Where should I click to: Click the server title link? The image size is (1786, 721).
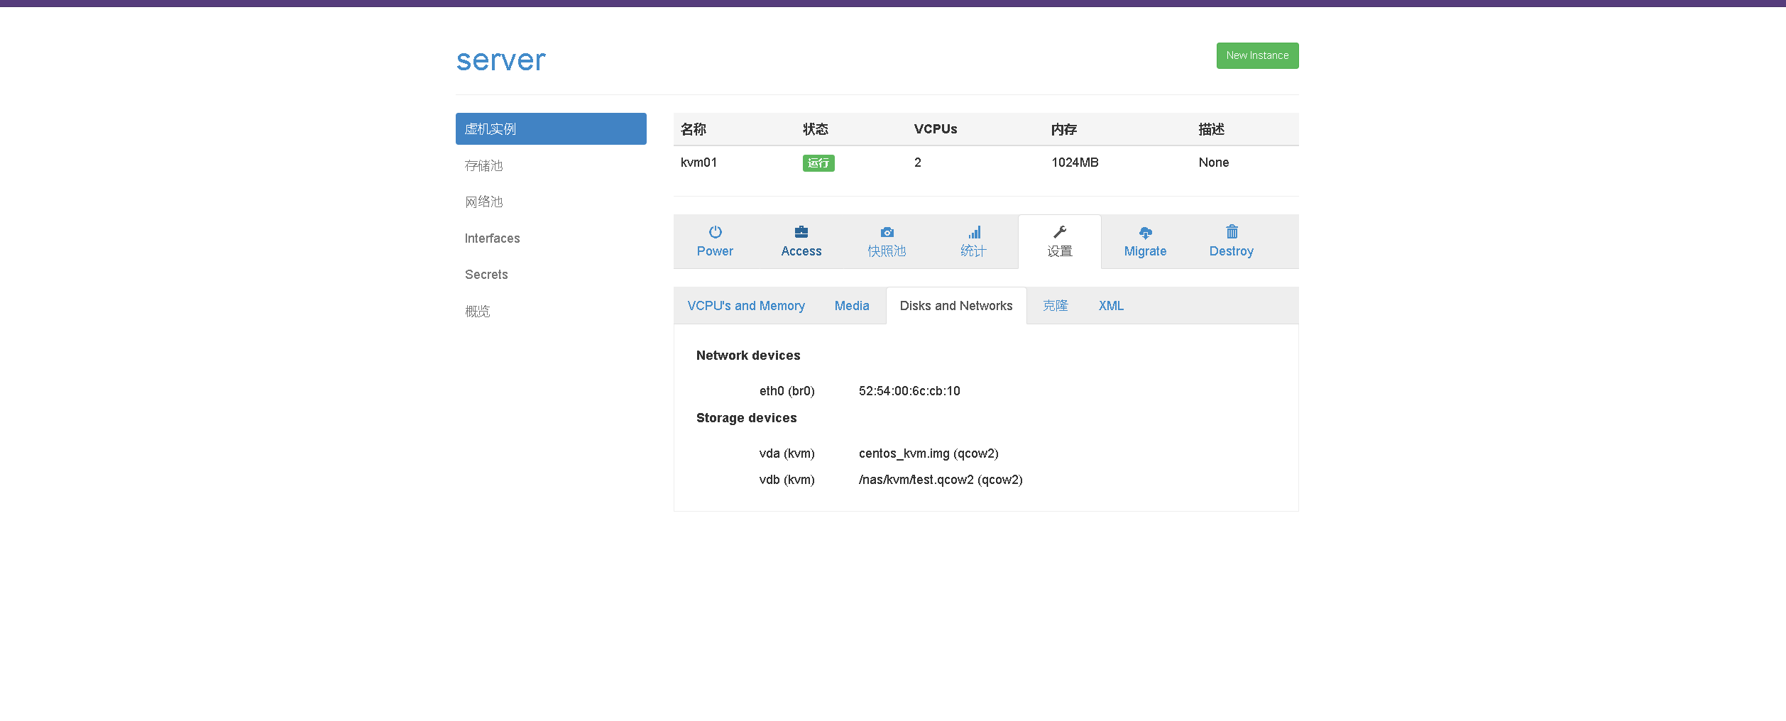pos(501,60)
